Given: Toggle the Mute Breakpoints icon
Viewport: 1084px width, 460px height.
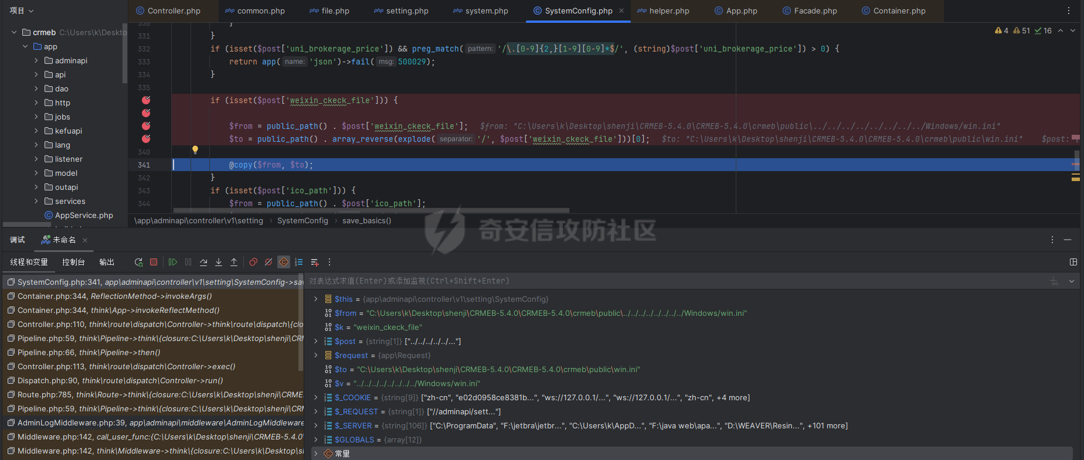Looking at the screenshot, I should 269,262.
